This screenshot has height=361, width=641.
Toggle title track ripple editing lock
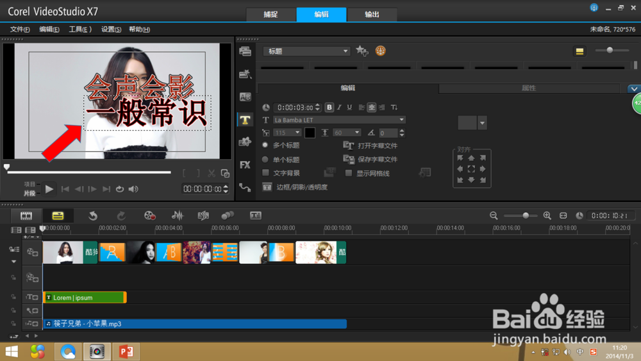pos(13,298)
